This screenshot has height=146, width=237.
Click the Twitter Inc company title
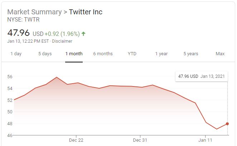(86, 12)
